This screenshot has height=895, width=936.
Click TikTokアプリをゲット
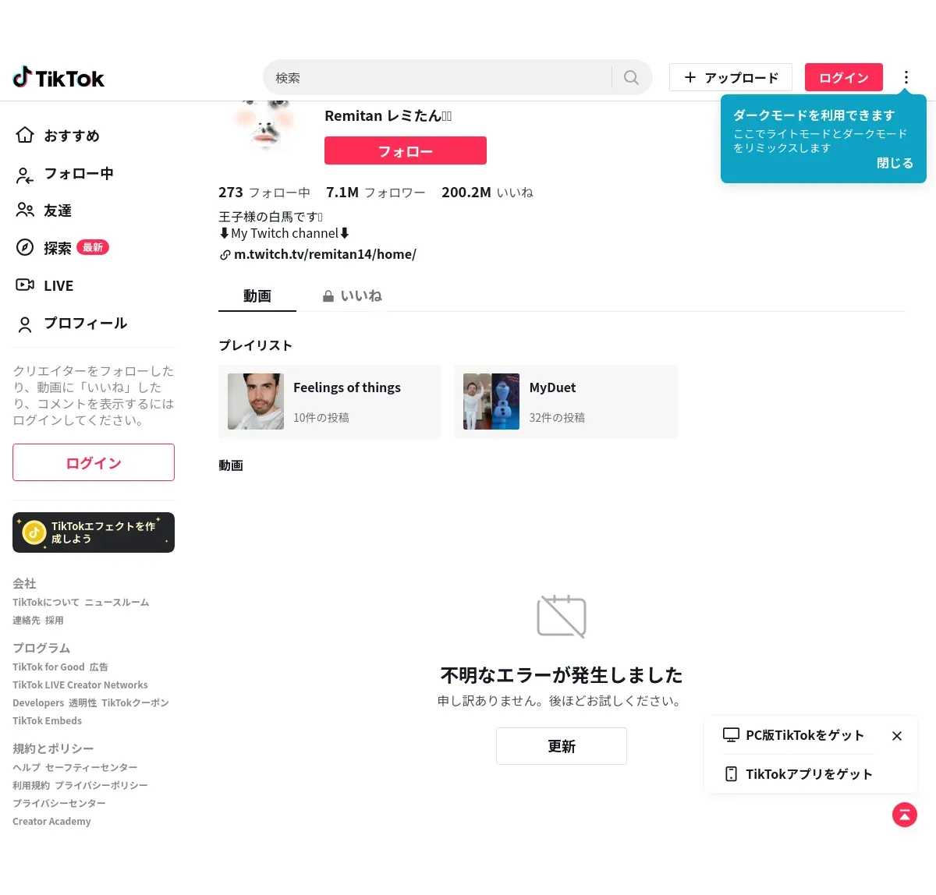tap(809, 774)
